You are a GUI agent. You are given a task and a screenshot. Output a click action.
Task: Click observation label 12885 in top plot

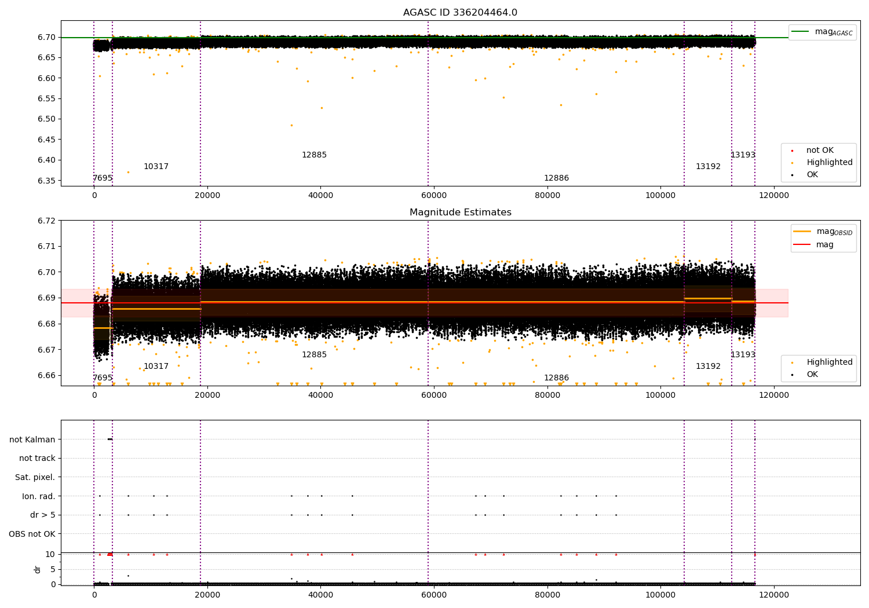tap(314, 155)
